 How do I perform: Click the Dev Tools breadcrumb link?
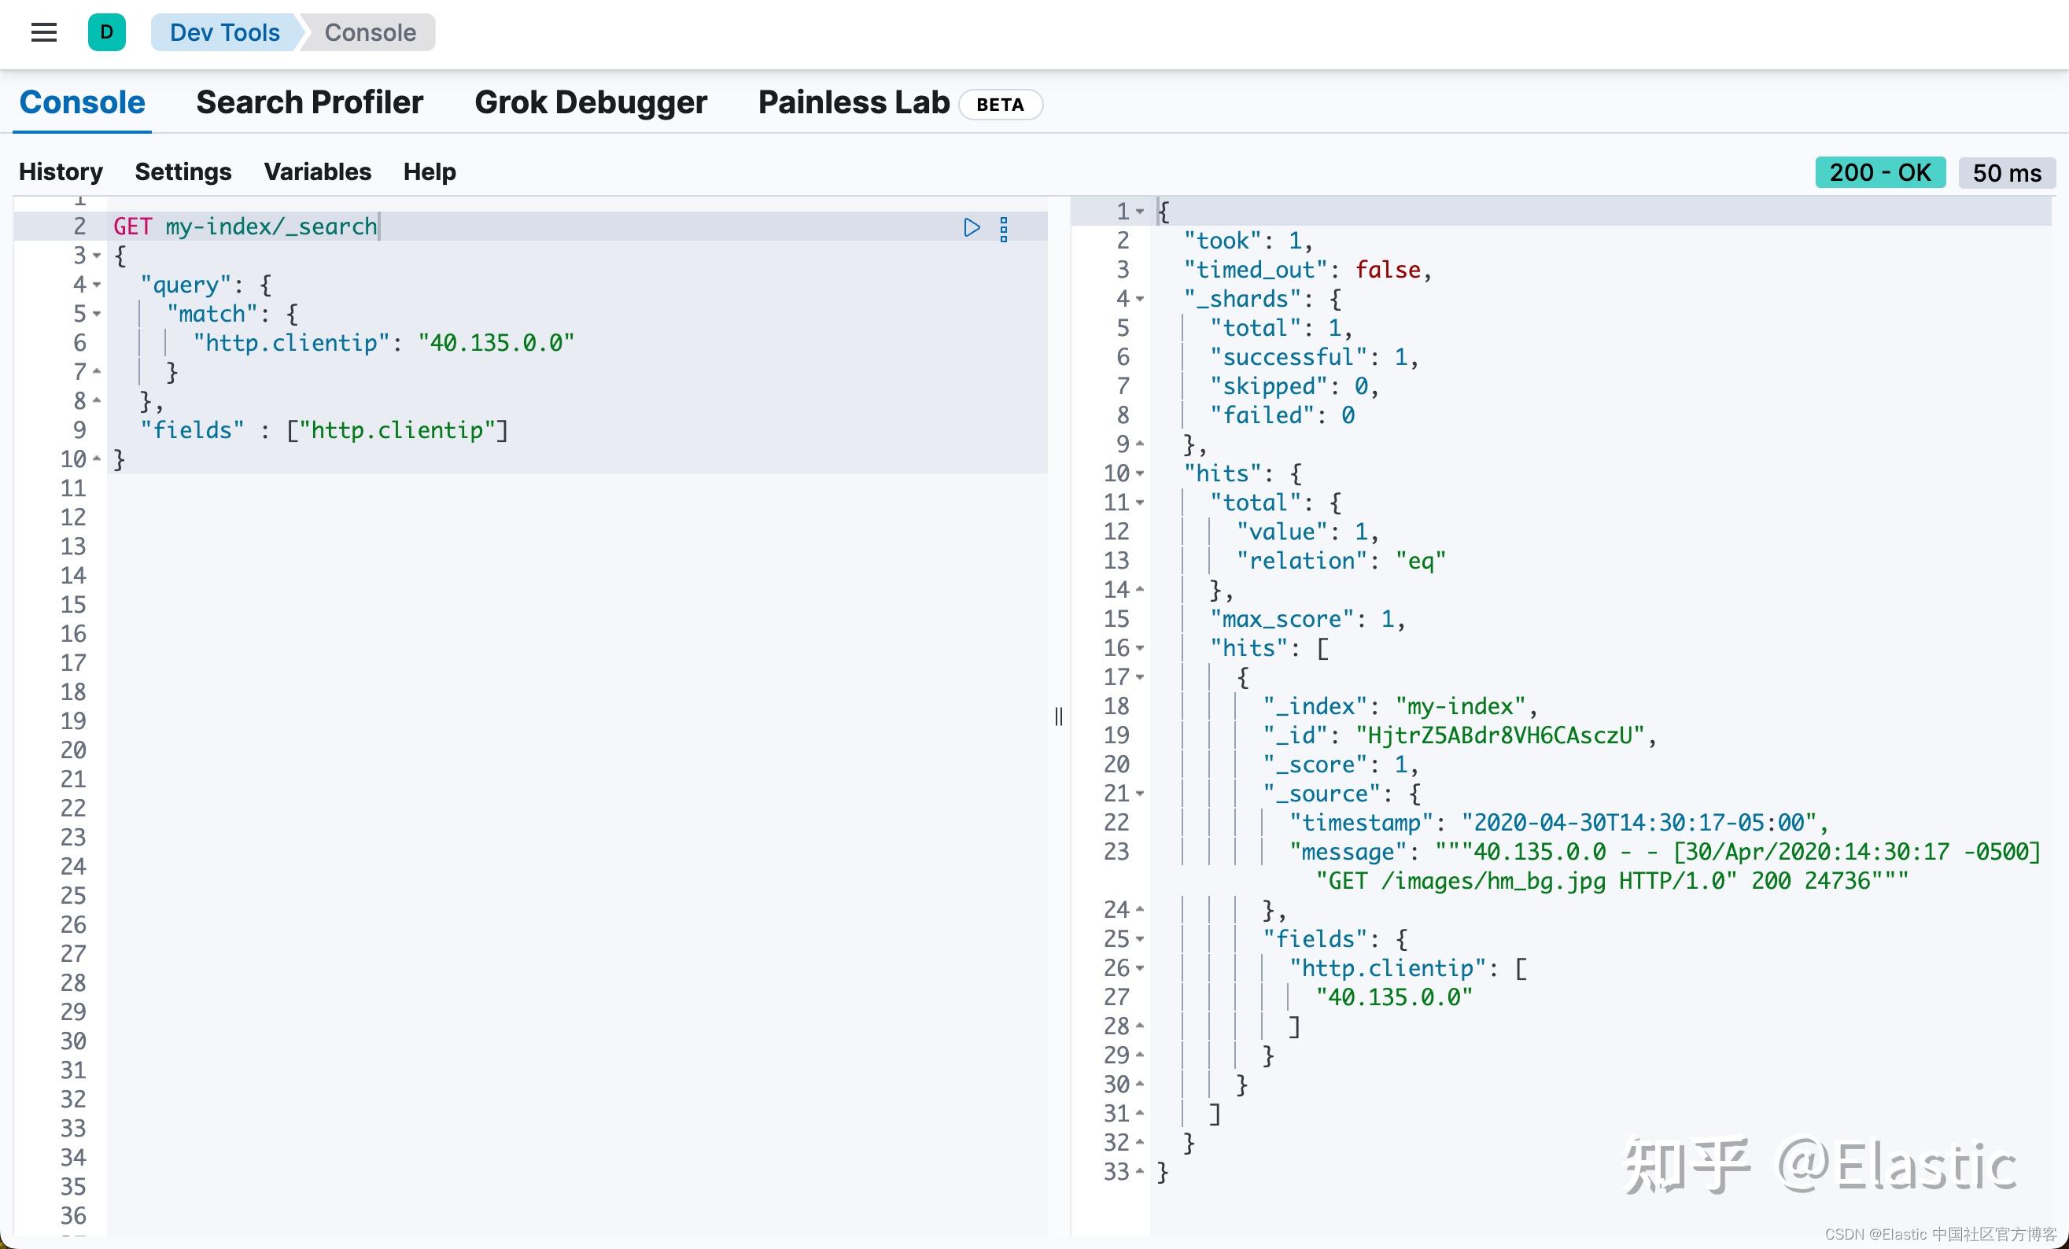point(224,32)
